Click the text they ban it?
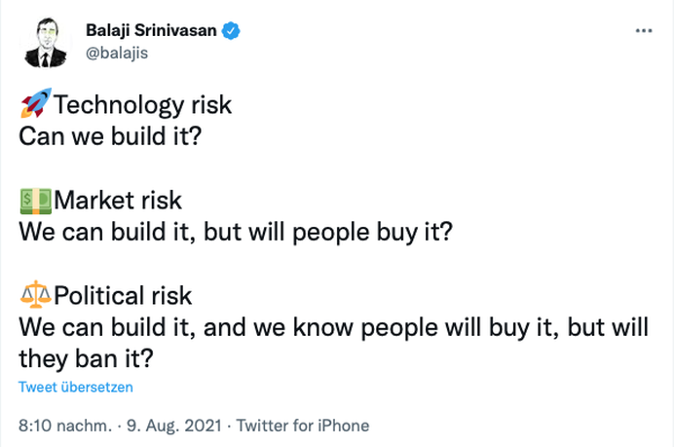675x447 pixels. coord(86,359)
